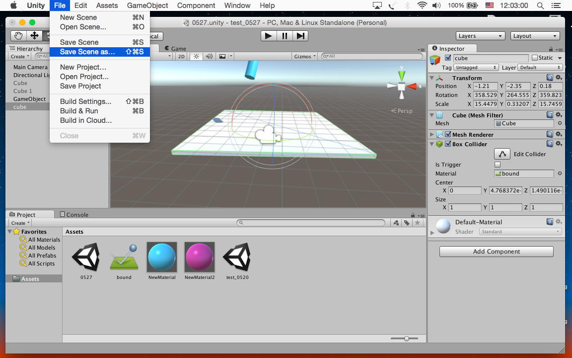This screenshot has width=572, height=358.
Task: Switch to the Console tab
Action: [74, 214]
